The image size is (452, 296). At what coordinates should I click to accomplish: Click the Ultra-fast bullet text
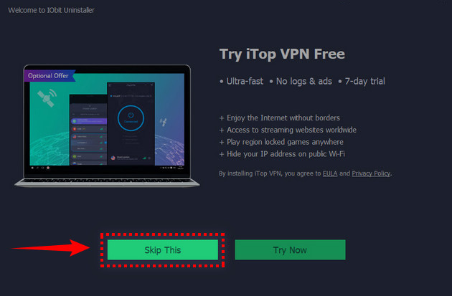pos(245,81)
